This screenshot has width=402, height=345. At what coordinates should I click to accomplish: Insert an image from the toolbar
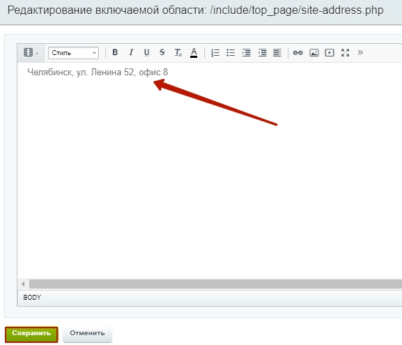[x=314, y=52]
